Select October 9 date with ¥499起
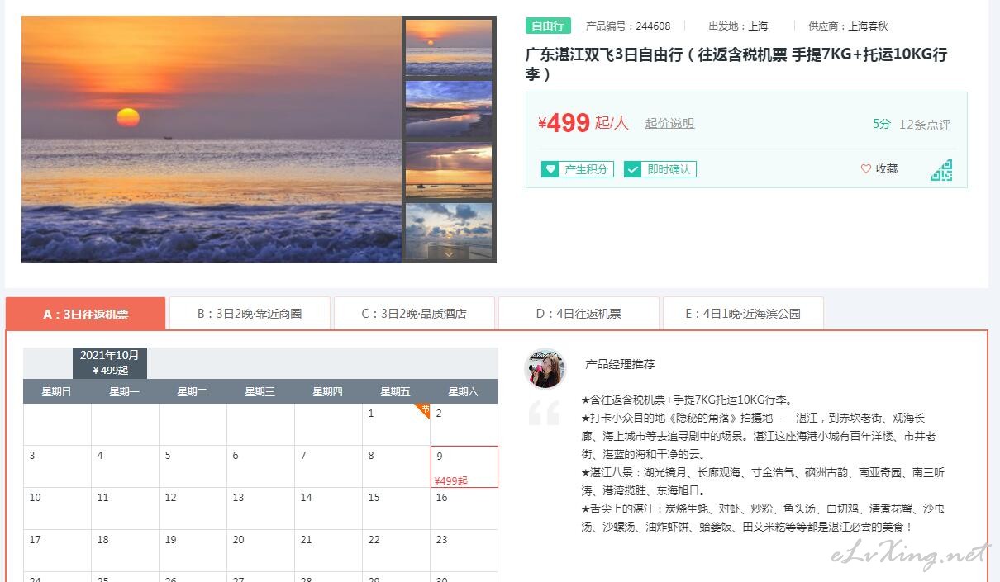 (x=464, y=467)
